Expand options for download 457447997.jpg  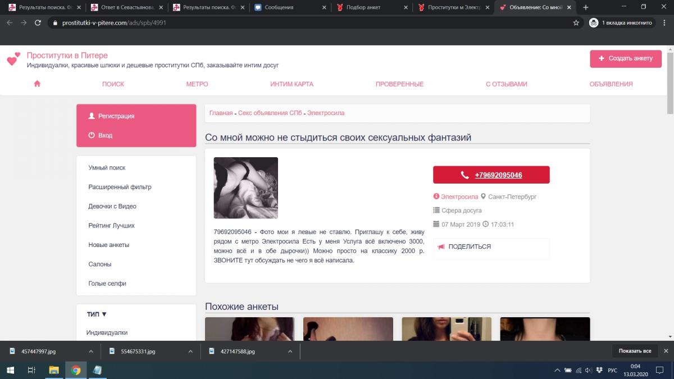[91, 351]
